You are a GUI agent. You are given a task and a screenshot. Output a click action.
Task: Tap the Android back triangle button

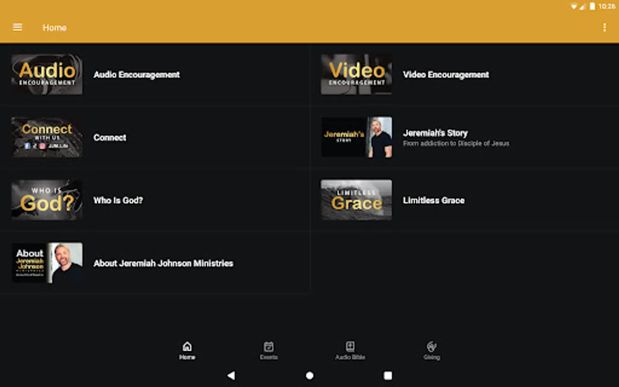coord(231,375)
